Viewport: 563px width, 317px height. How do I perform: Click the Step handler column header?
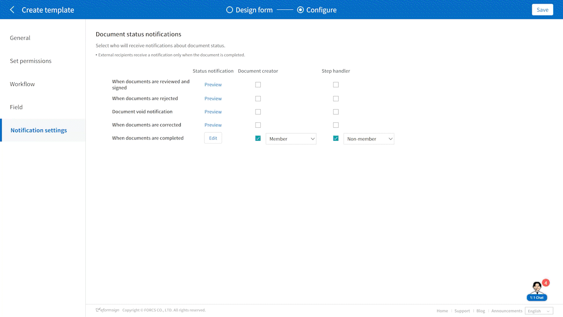coord(336,71)
